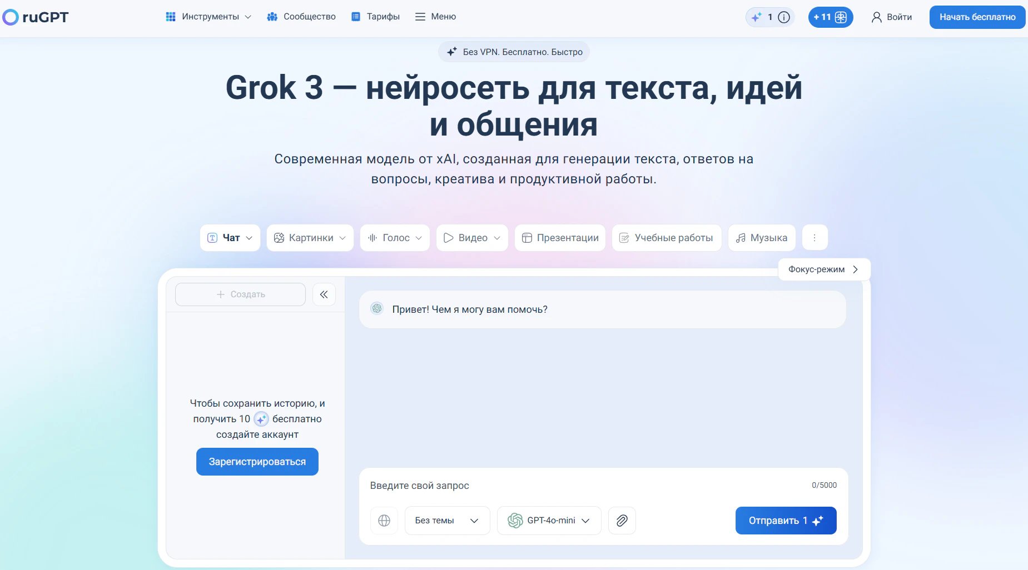The height and width of the screenshot is (570, 1028).
Task: Click the ruGPT logo
Action: click(36, 17)
